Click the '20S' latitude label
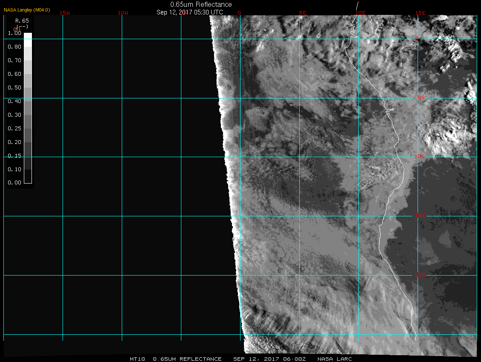This screenshot has height=362, width=481. tap(421, 275)
